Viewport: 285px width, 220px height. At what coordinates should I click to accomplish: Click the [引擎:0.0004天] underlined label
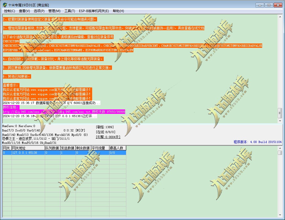tap(108, 137)
